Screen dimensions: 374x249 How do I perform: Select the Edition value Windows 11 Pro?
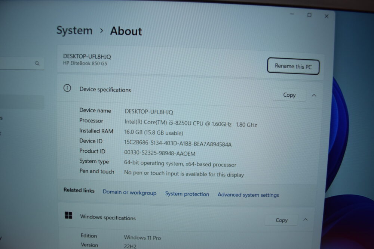click(142, 237)
